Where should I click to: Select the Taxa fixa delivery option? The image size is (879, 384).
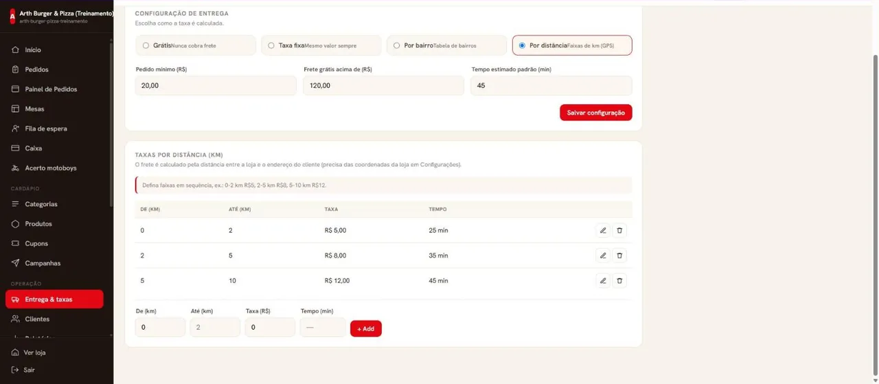pyautogui.click(x=321, y=45)
